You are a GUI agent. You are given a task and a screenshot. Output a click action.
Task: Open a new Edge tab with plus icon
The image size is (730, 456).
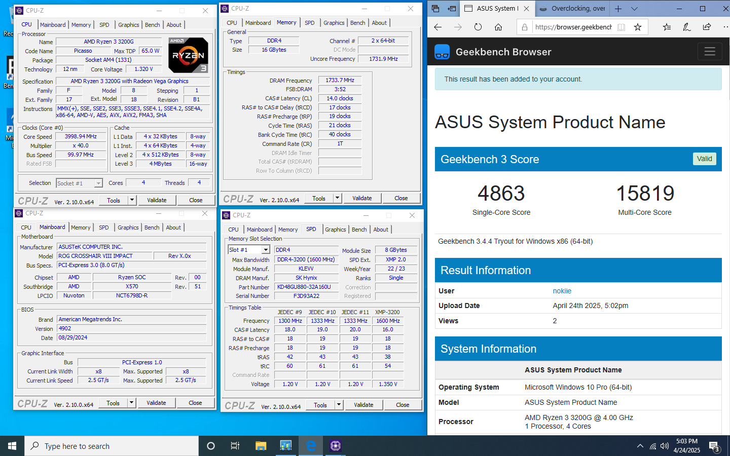618,9
